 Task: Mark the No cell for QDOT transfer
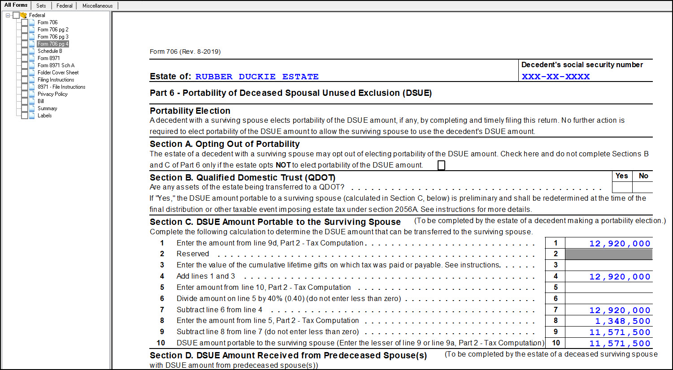[643, 187]
